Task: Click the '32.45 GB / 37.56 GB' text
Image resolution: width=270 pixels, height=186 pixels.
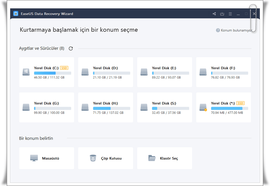Action: pyautogui.click(x=166, y=113)
